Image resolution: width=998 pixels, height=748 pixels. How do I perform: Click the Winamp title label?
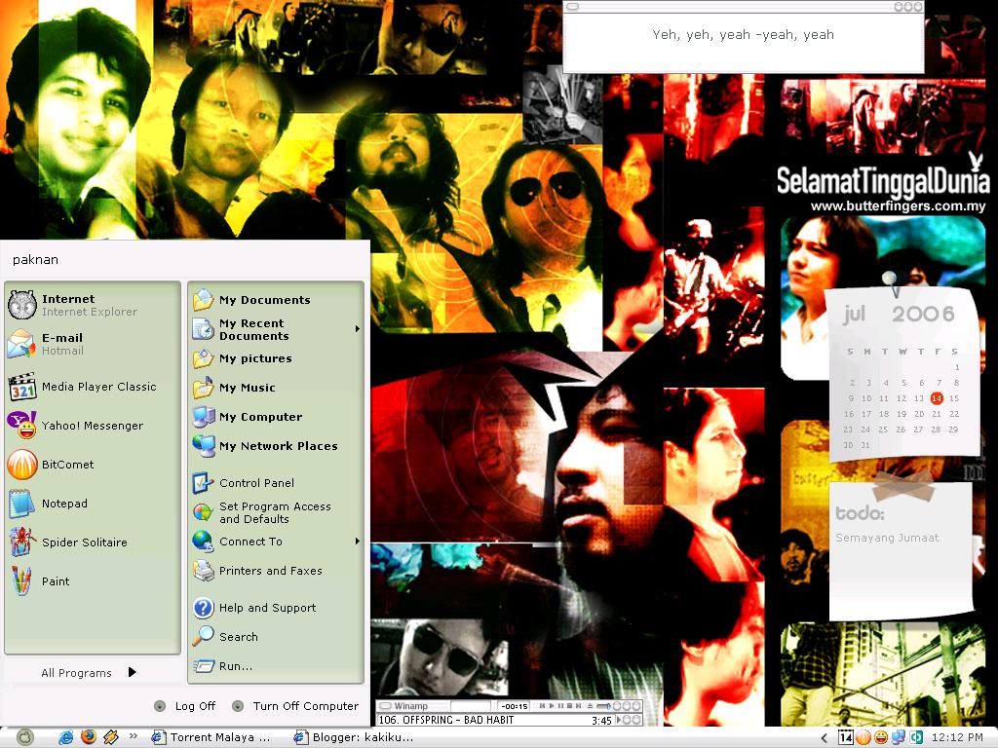click(x=411, y=706)
